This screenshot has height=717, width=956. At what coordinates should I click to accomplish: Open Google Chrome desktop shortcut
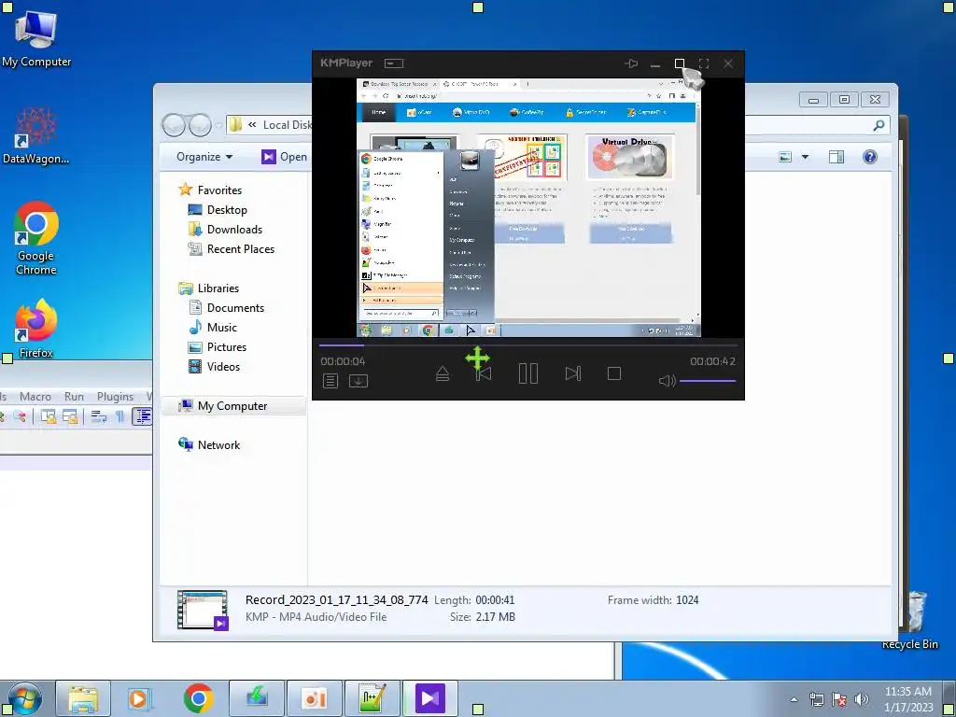click(36, 238)
